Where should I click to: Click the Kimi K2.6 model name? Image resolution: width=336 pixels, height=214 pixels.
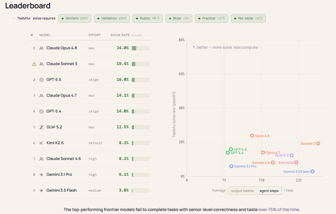(55, 143)
